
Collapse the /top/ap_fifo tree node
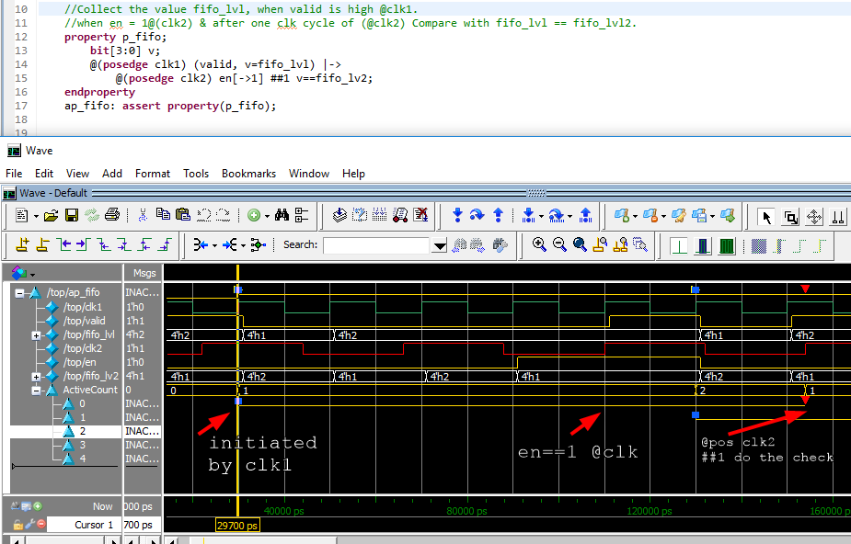[20, 293]
